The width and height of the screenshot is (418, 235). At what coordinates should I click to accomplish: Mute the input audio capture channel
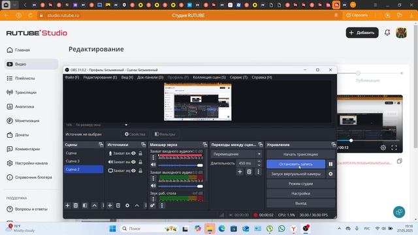point(153,164)
